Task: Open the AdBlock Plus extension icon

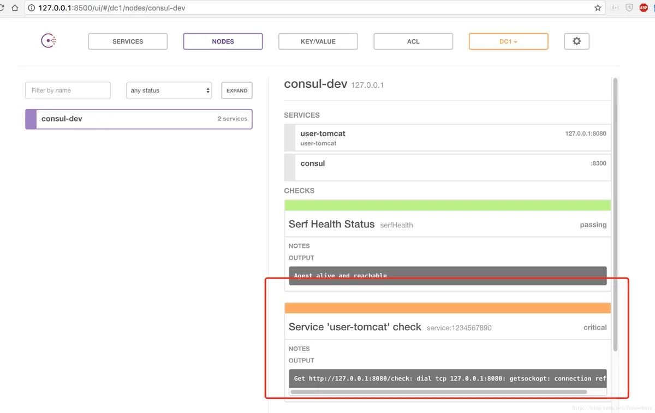Action: (644, 8)
